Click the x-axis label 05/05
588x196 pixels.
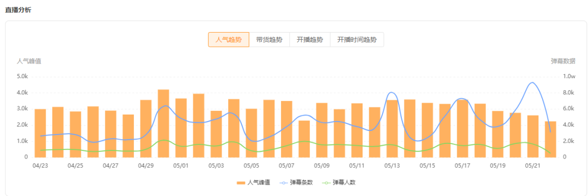(x=251, y=166)
